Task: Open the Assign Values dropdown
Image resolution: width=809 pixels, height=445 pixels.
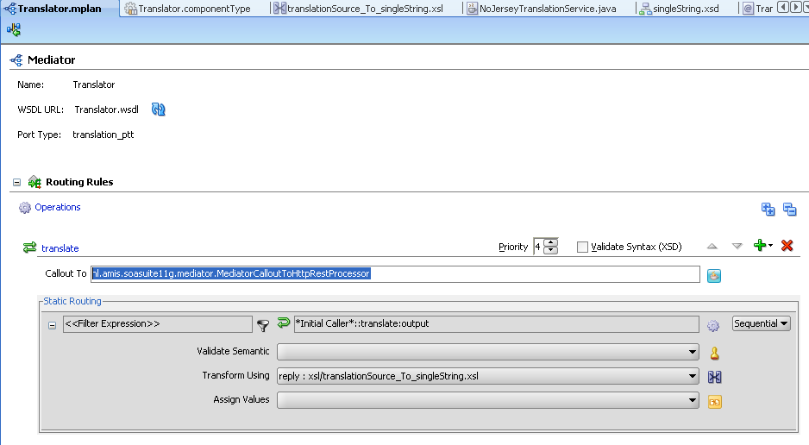Action: point(693,400)
